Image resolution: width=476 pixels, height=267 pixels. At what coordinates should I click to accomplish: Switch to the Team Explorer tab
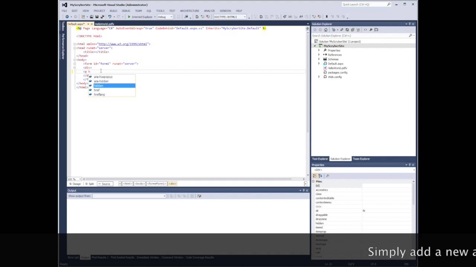click(x=361, y=159)
